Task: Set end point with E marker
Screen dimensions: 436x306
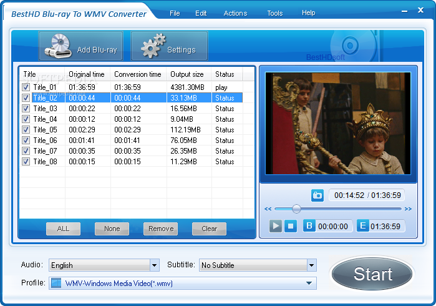Action: tap(363, 225)
